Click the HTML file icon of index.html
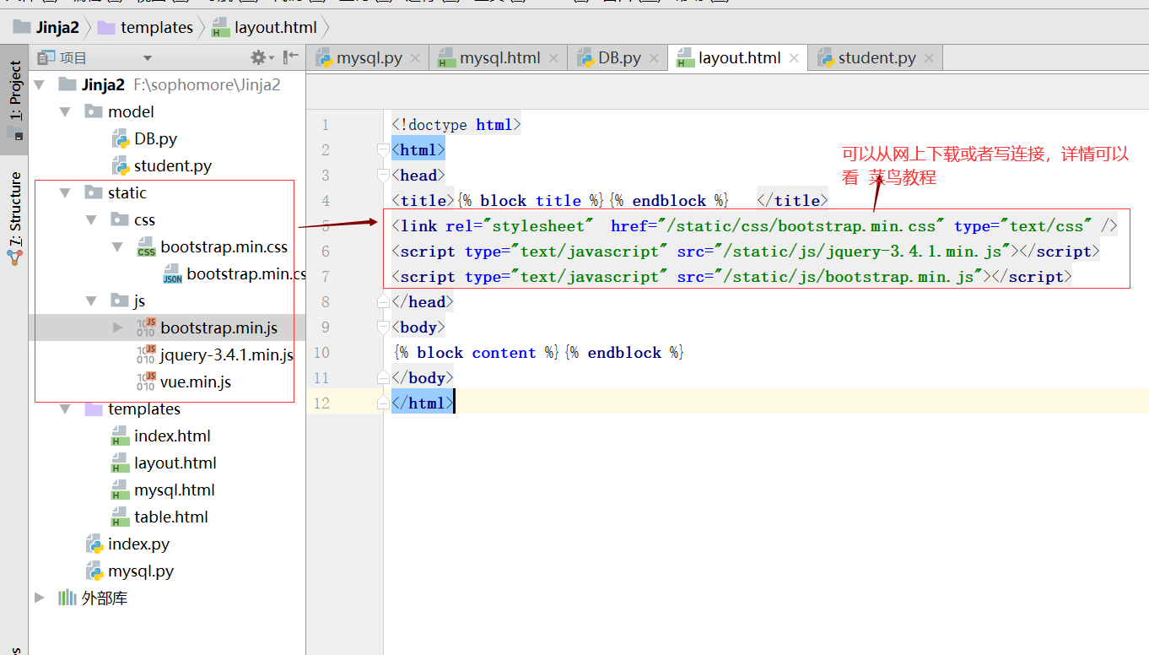Screen dimensions: 1149x655 tap(122, 435)
